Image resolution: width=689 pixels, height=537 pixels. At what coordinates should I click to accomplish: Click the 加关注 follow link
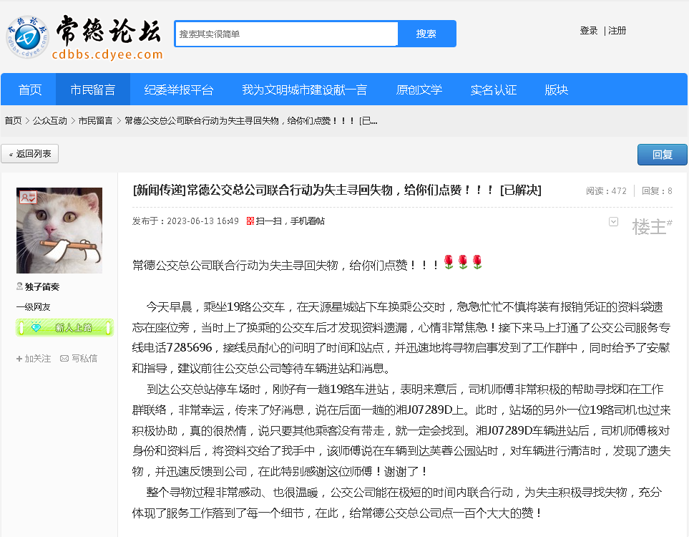[x=34, y=358]
